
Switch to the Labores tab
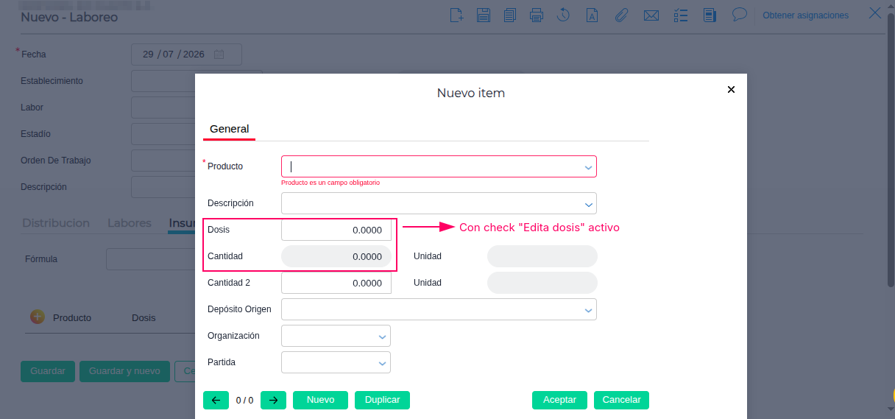point(130,223)
